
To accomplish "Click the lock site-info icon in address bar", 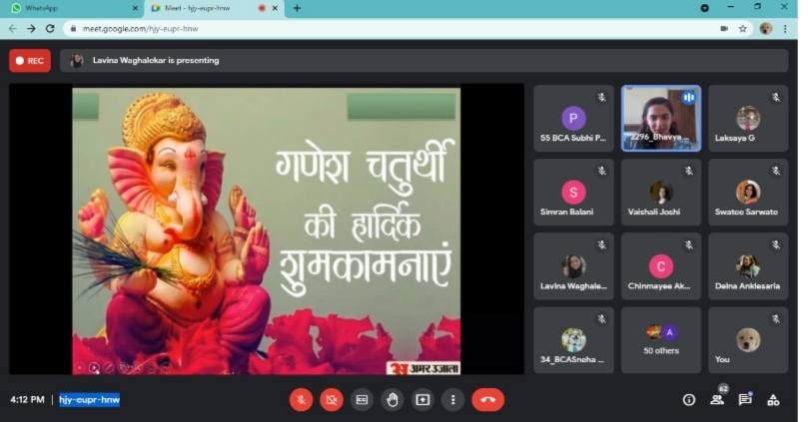I will tap(73, 29).
